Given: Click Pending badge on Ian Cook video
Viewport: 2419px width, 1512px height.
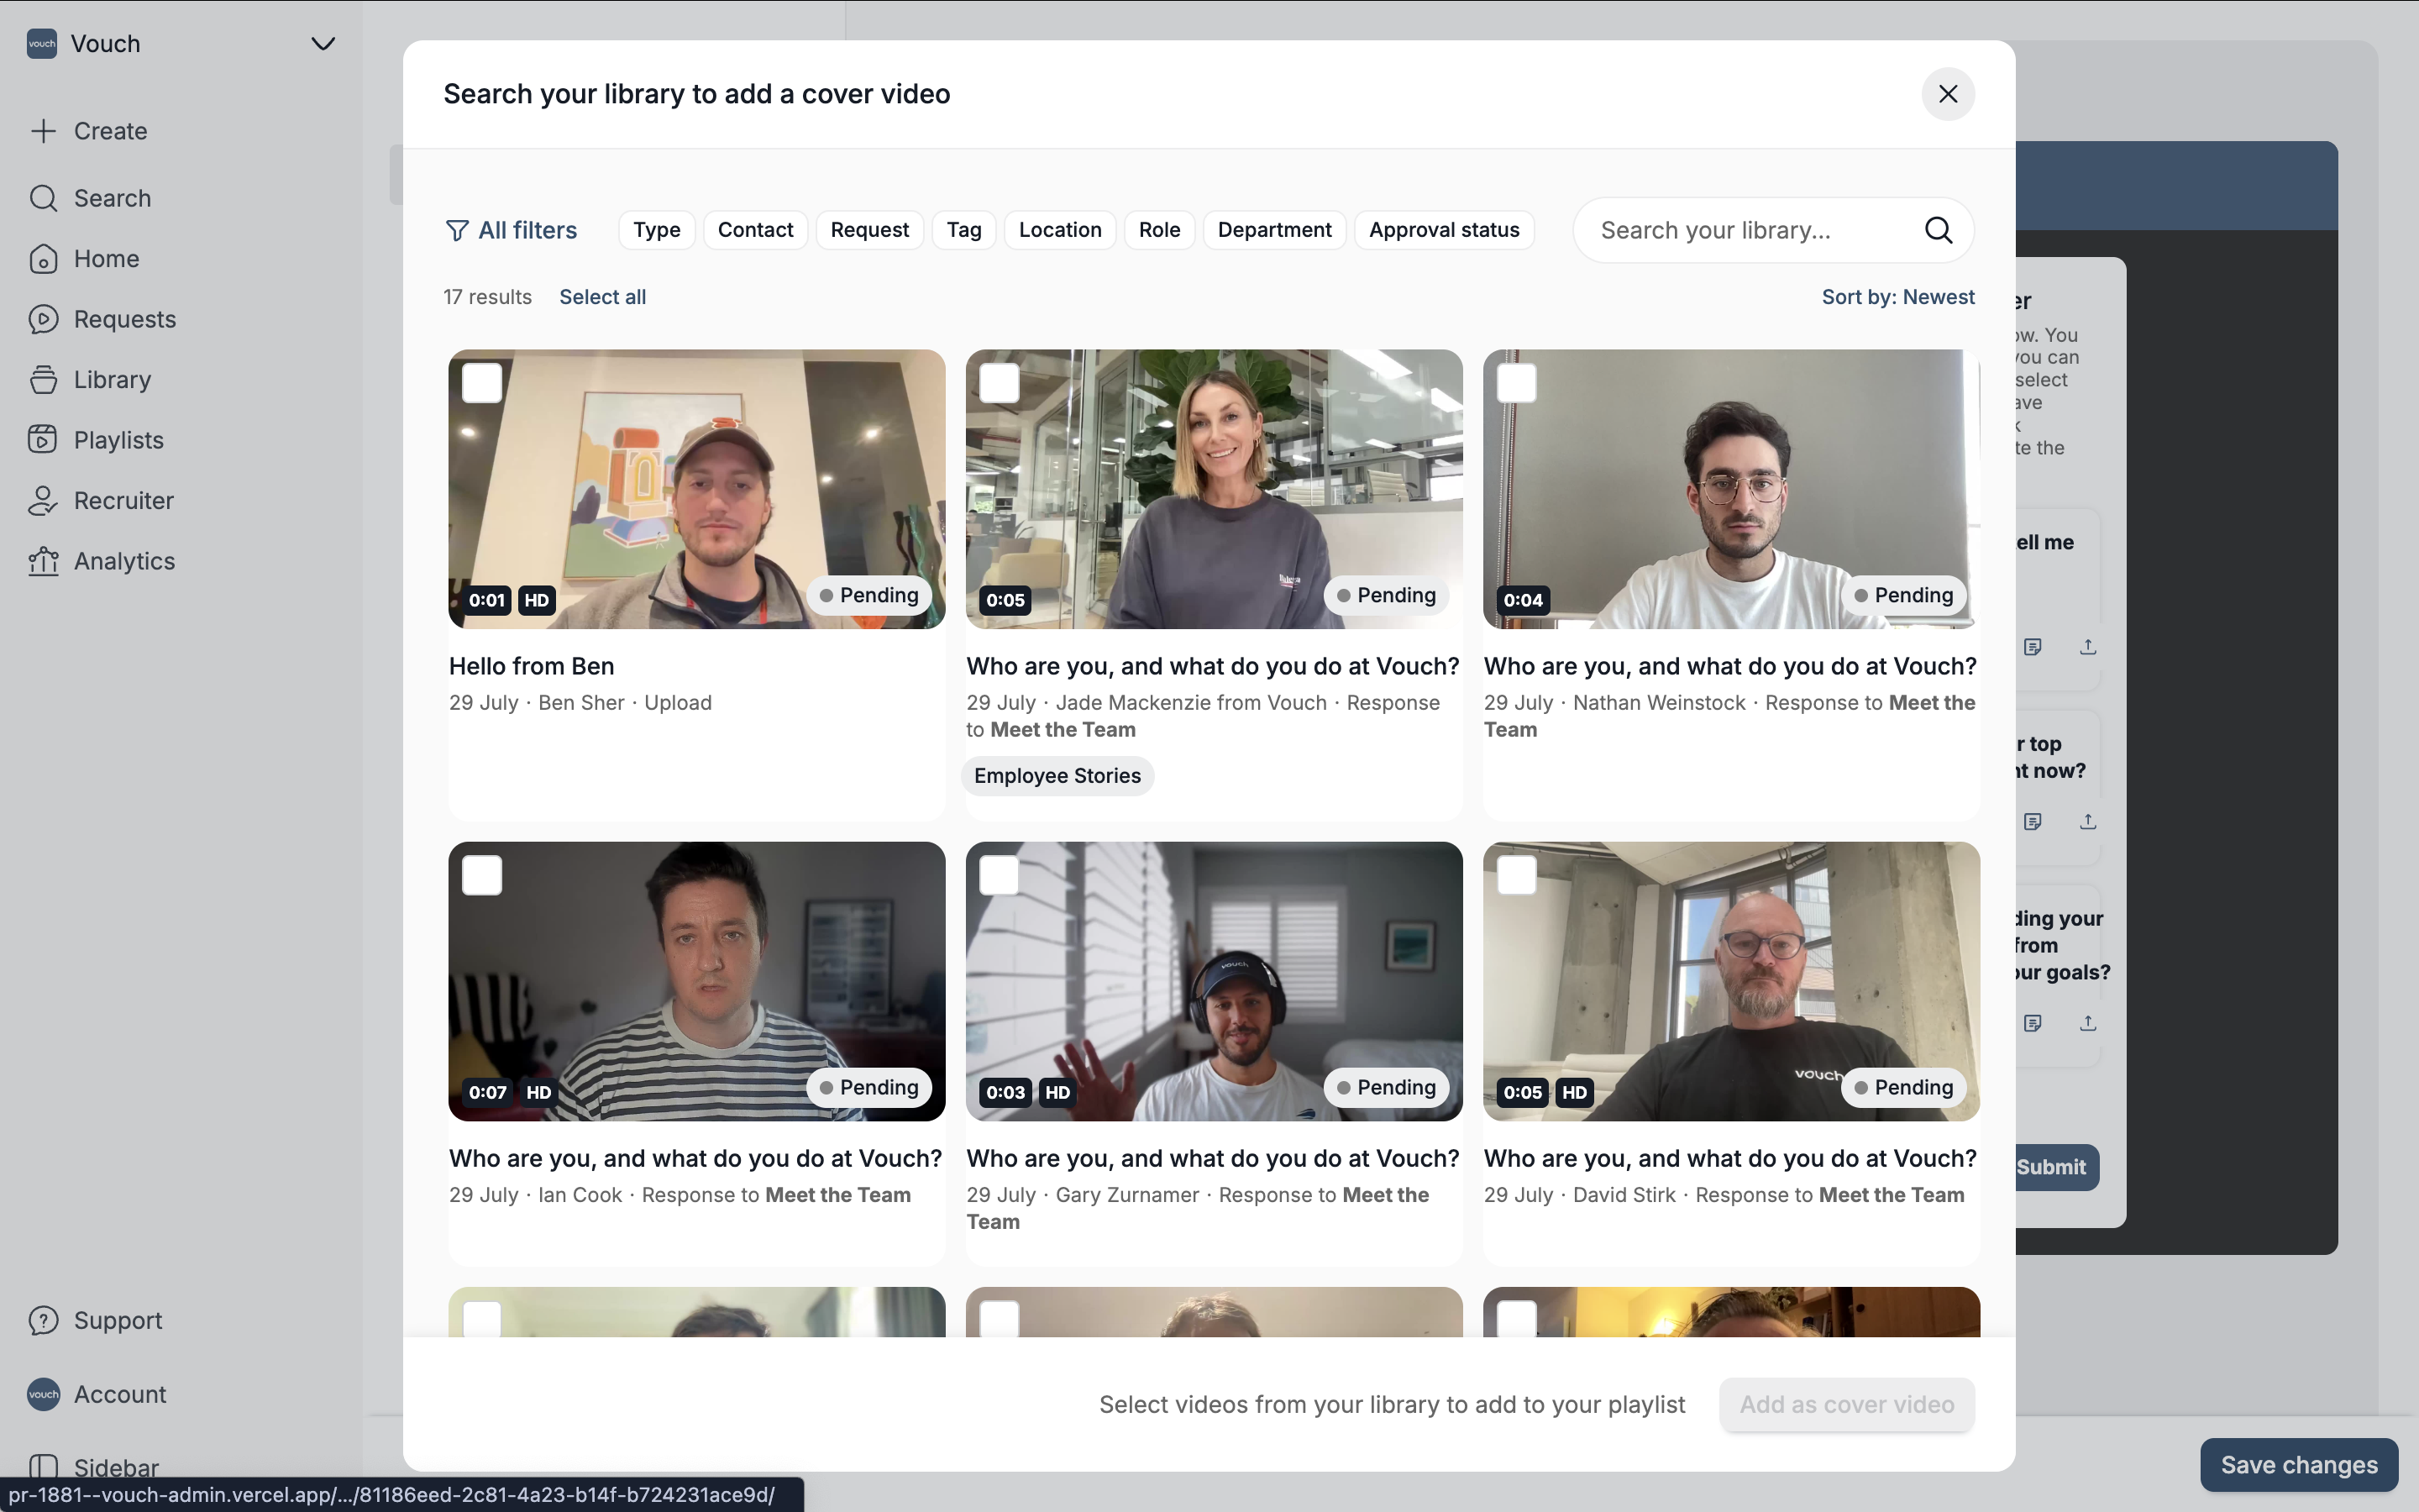Looking at the screenshot, I should [868, 1088].
